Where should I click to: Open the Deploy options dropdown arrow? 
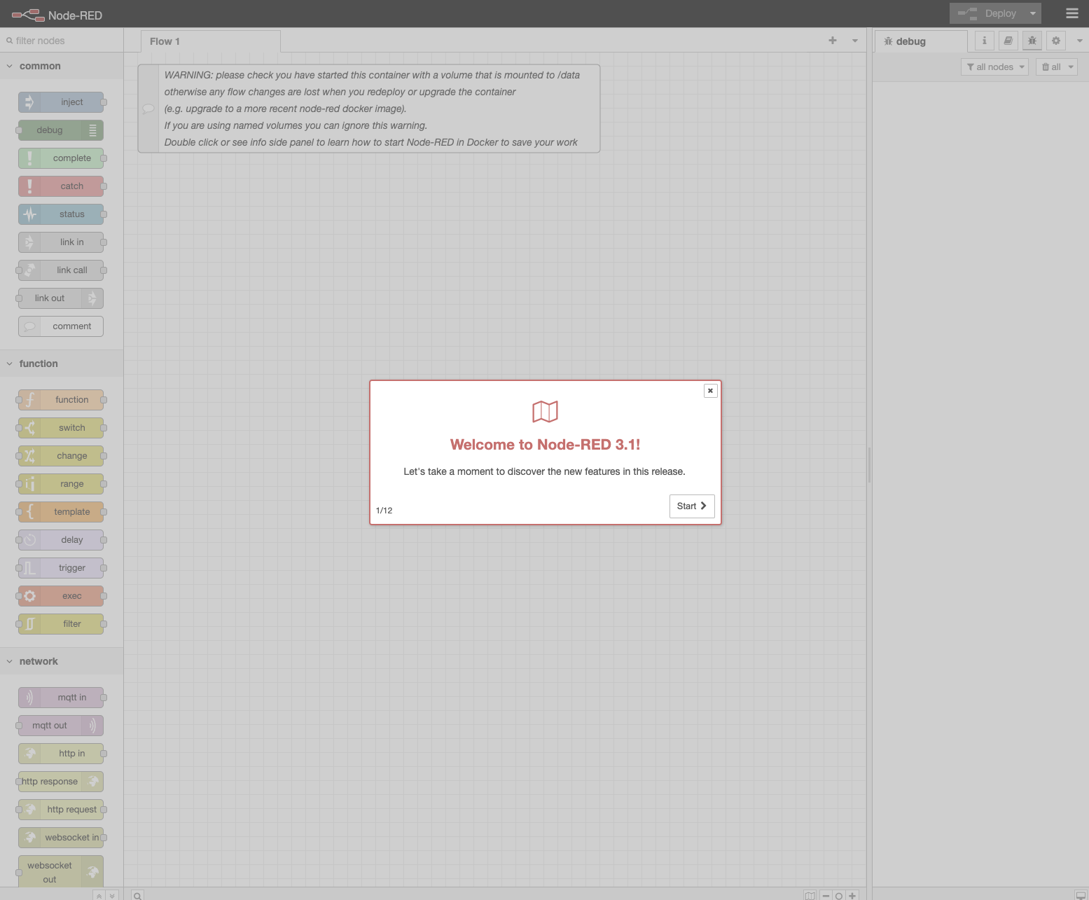pos(1032,13)
